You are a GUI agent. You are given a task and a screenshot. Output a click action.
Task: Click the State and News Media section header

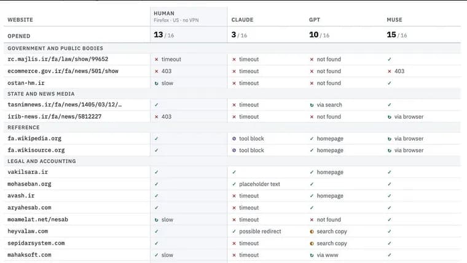click(x=41, y=94)
